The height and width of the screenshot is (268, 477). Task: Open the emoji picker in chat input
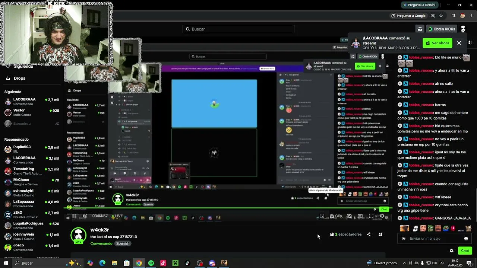466,239
